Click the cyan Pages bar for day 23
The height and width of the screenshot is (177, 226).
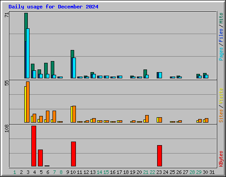click(x=160, y=75)
